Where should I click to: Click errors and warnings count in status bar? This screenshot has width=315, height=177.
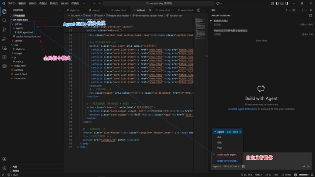click(x=13, y=175)
